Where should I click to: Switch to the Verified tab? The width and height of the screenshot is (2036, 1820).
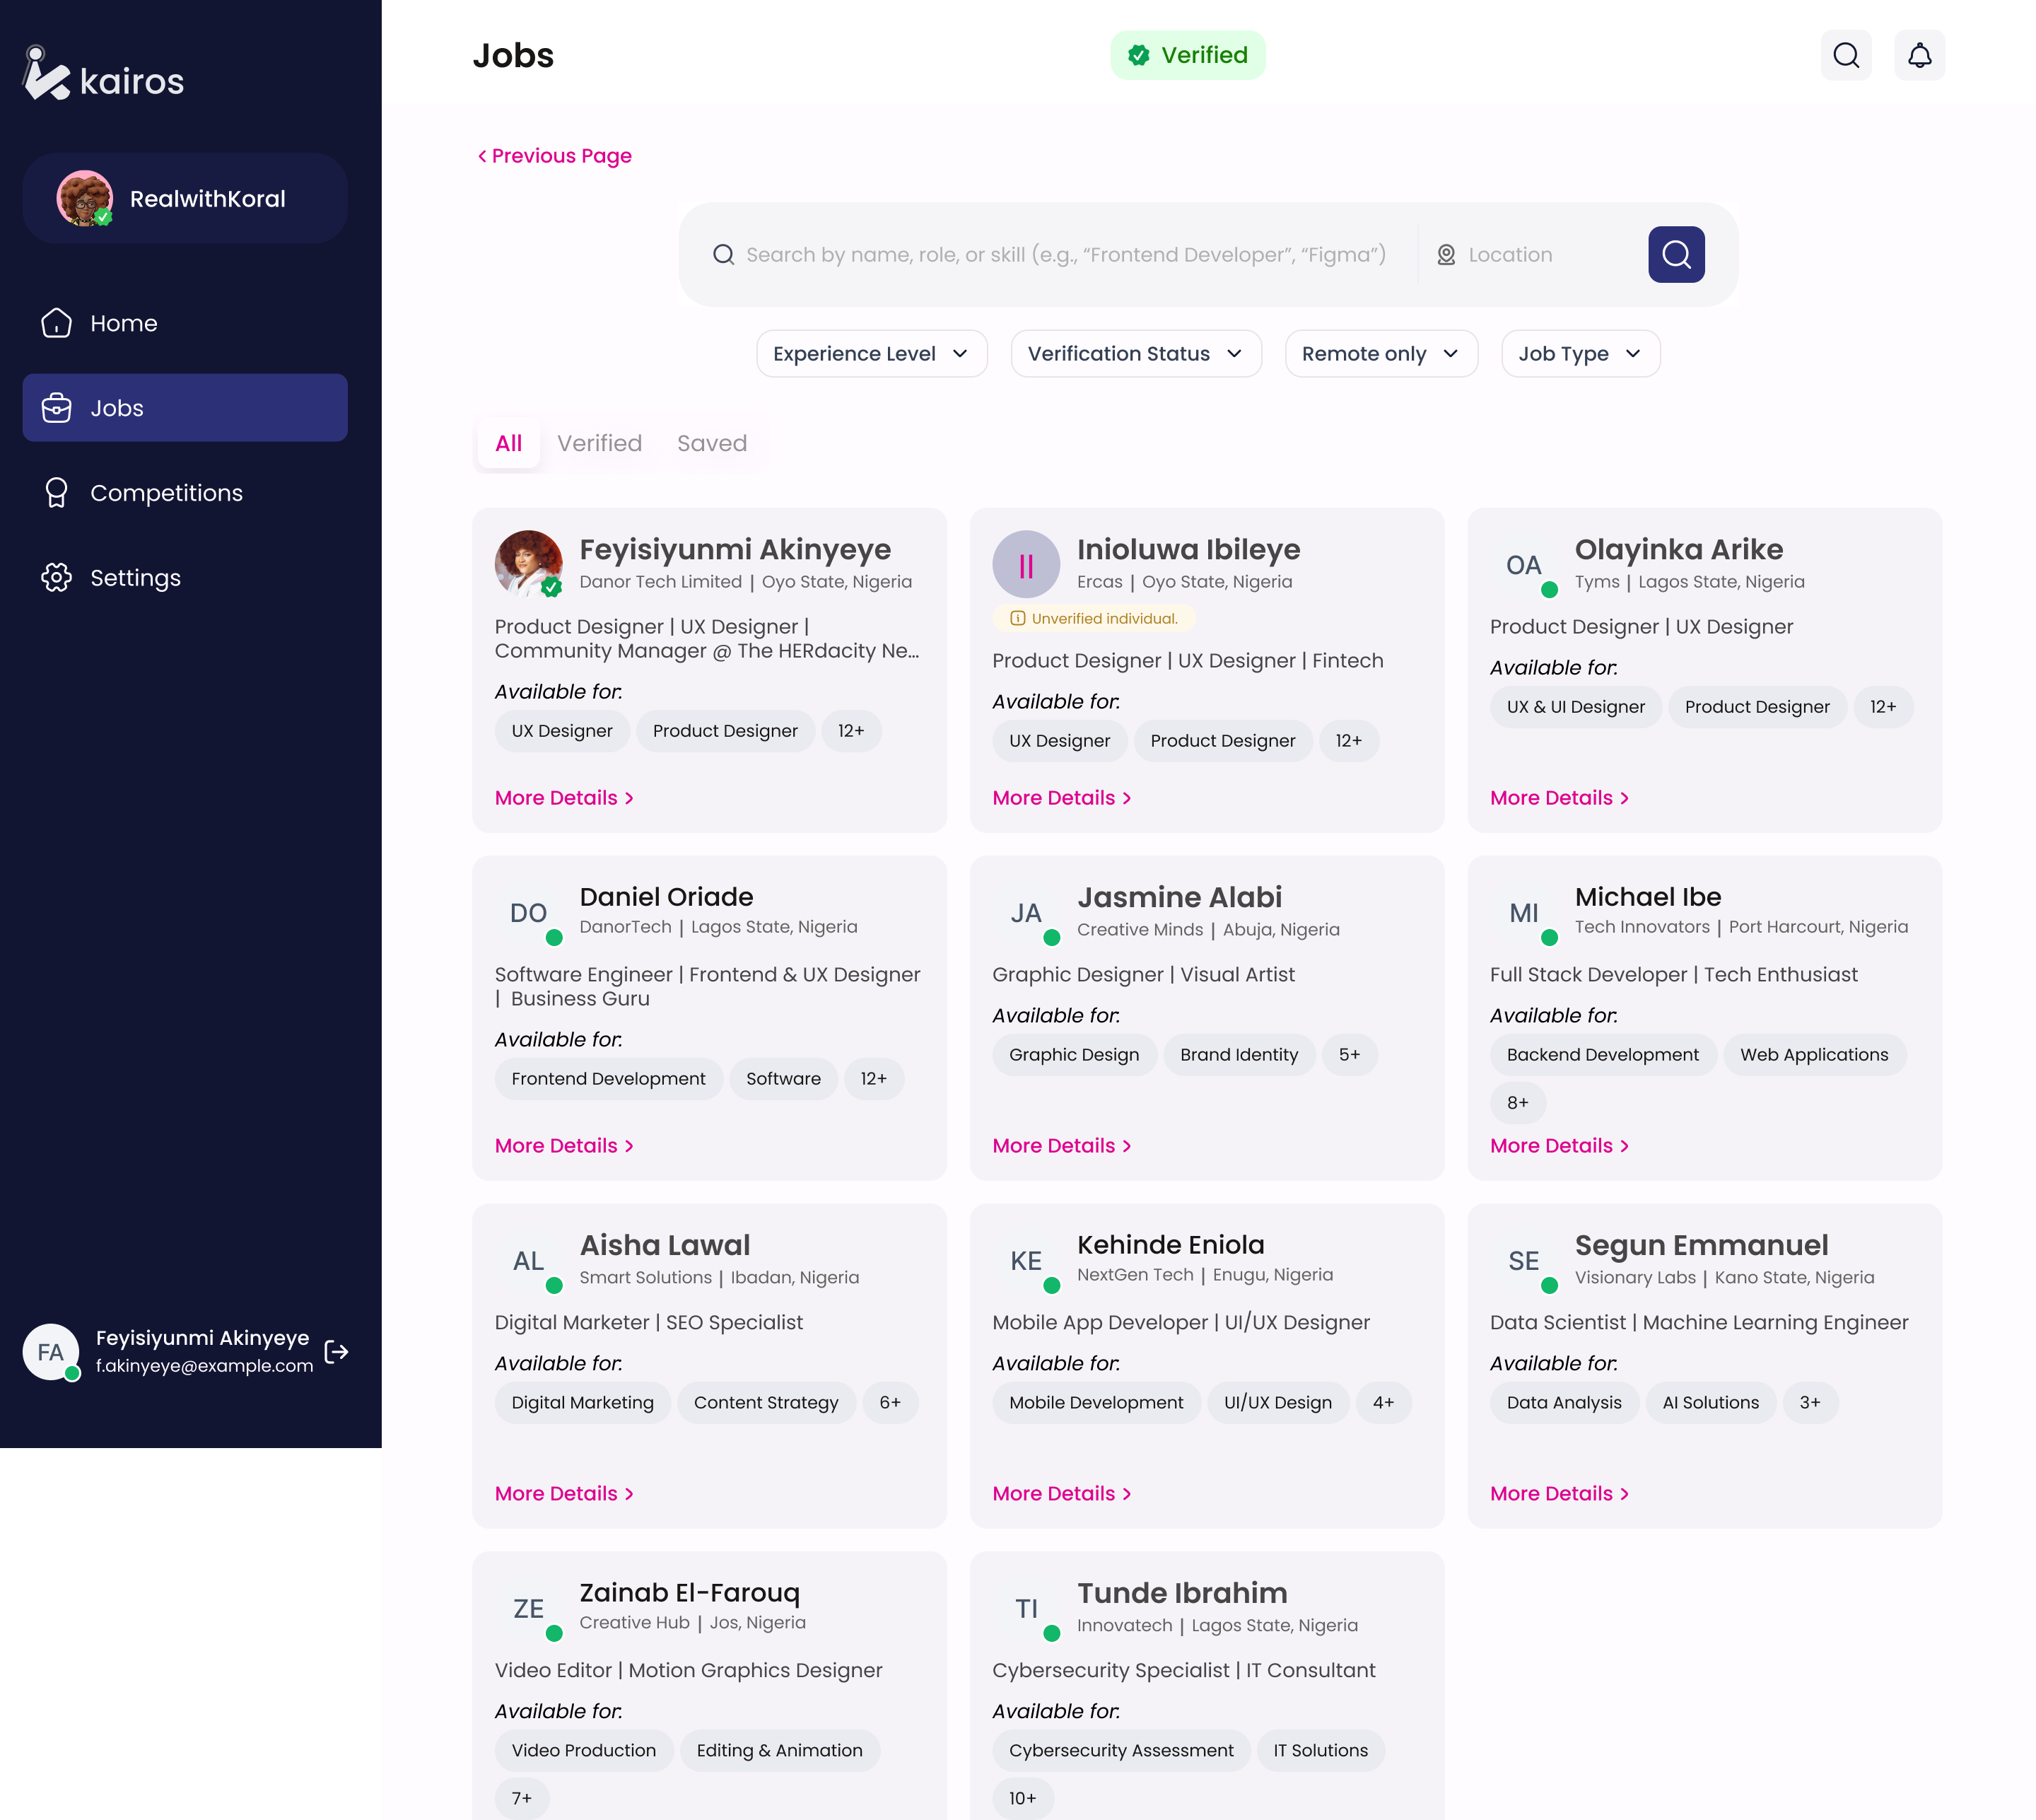(600, 443)
